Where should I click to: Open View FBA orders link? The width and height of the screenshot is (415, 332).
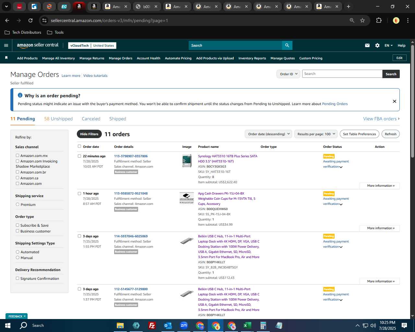[x=381, y=119]
